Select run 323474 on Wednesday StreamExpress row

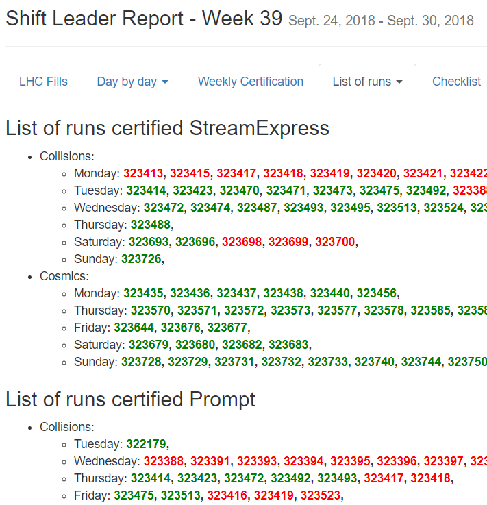(210, 208)
